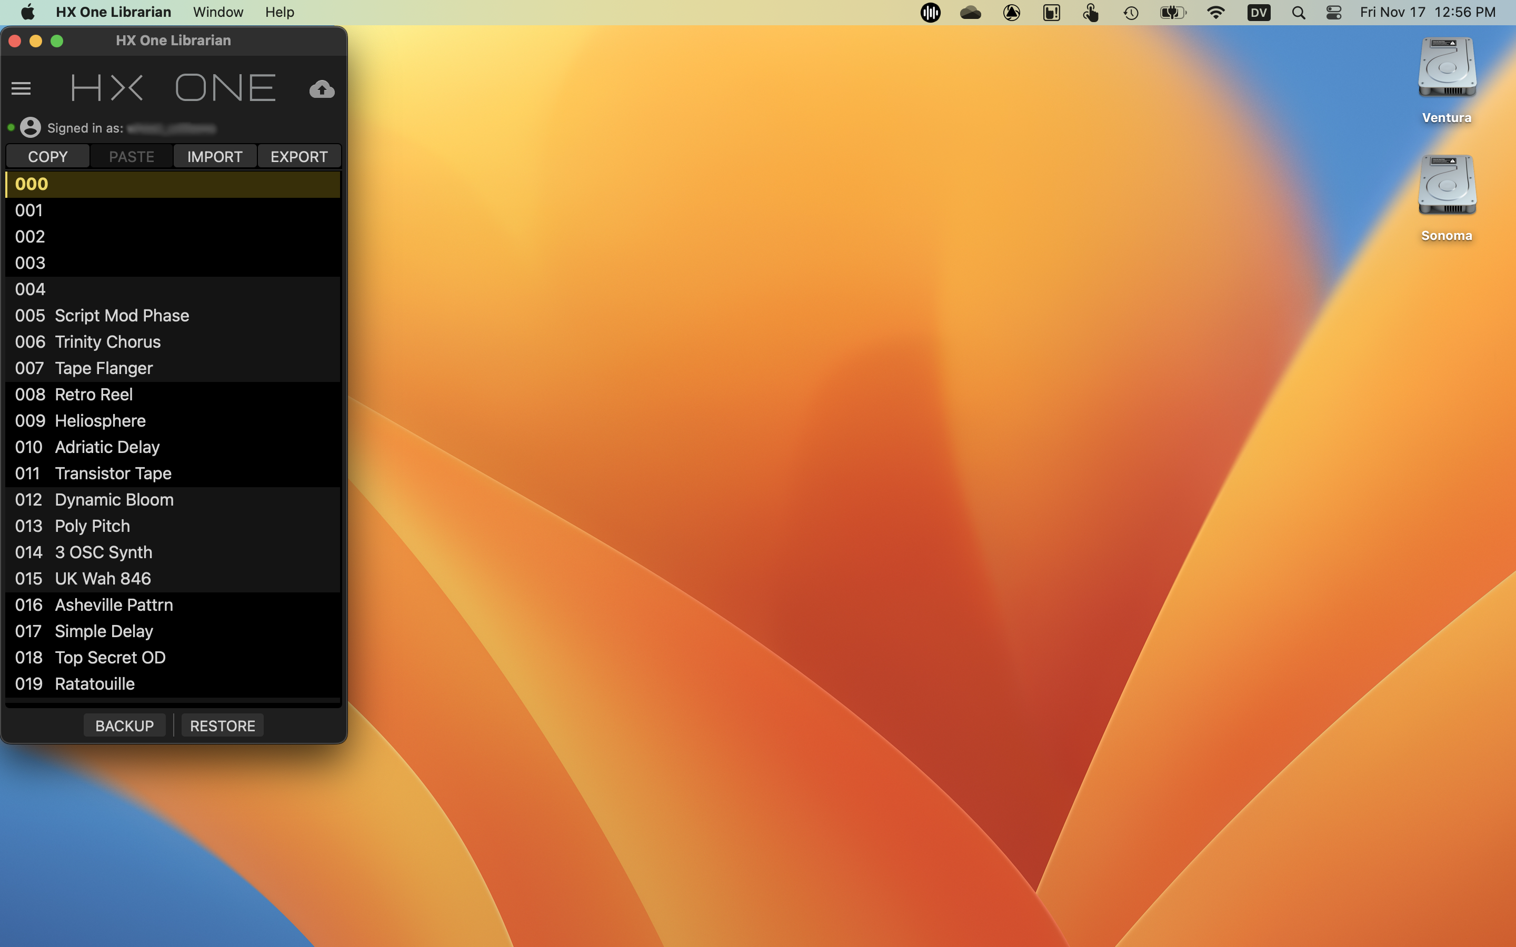
Task: Click the BACKUP button
Action: click(x=125, y=726)
